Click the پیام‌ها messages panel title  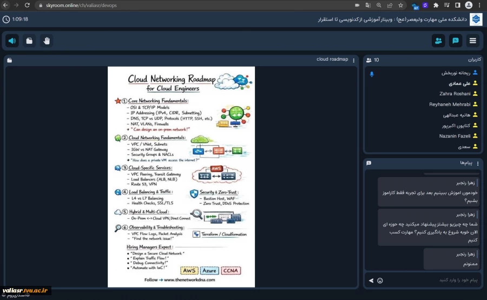466,163
